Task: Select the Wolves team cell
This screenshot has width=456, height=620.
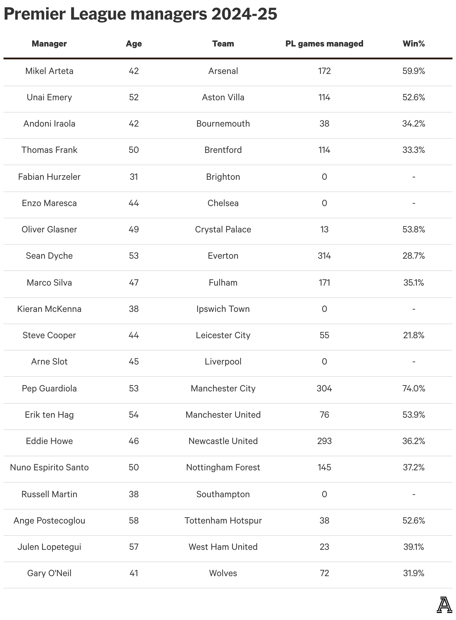Action: click(223, 573)
